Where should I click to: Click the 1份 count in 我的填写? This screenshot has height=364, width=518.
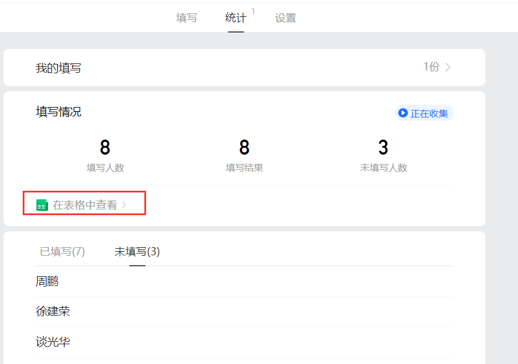click(x=431, y=67)
